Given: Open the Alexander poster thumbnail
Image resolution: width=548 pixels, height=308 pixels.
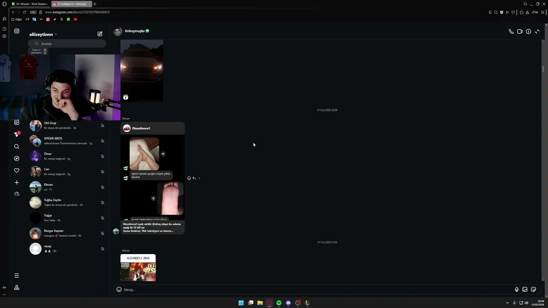Looking at the screenshot, I should click(138, 268).
